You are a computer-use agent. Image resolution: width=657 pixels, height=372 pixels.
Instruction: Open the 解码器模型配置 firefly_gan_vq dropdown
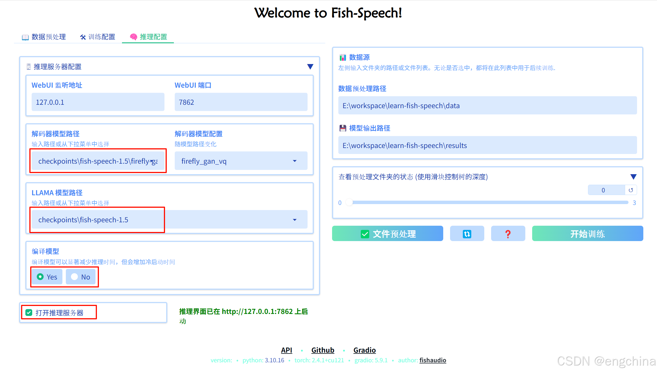coord(294,161)
